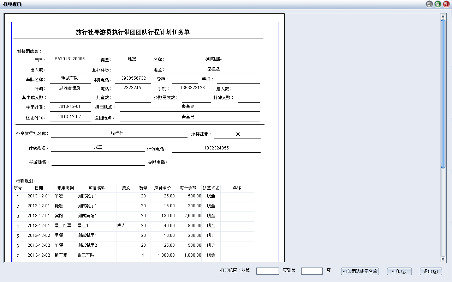This screenshot has width=452, height=282.
Task: Click the 项目名称 column header
Action: pyautogui.click(x=97, y=188)
